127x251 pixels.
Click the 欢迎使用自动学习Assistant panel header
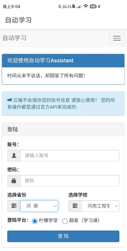point(63,61)
